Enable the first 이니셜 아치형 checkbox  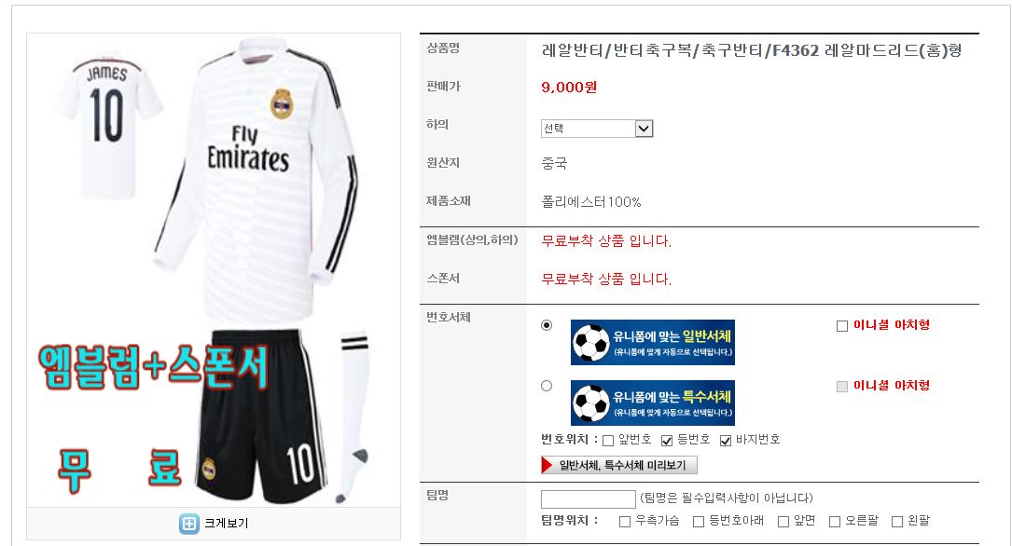(842, 326)
